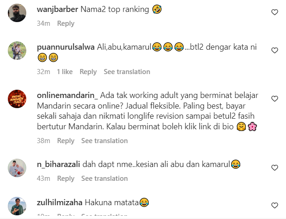Heart n_biharazali's comment
286x219 pixels.
click(274, 167)
